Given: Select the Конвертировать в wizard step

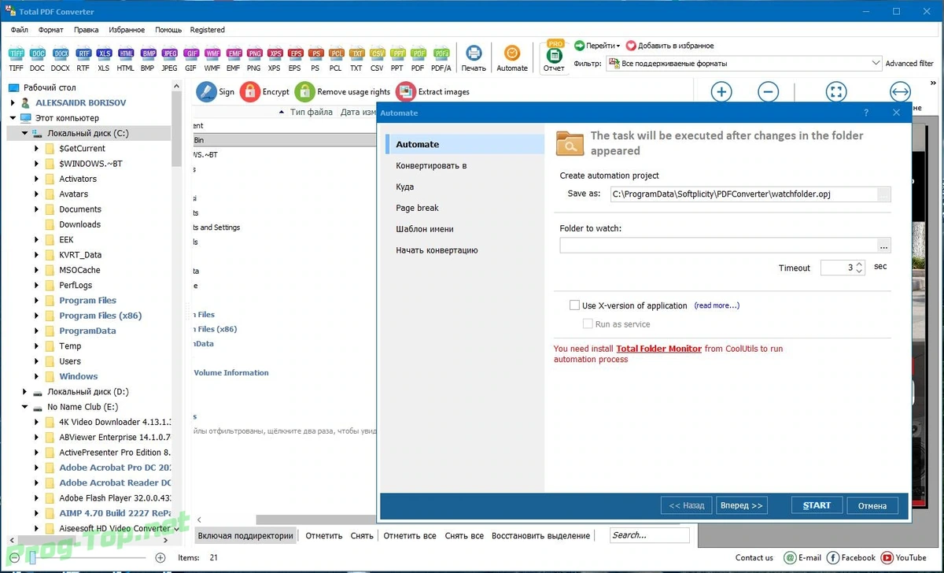Looking at the screenshot, I should [x=431, y=165].
